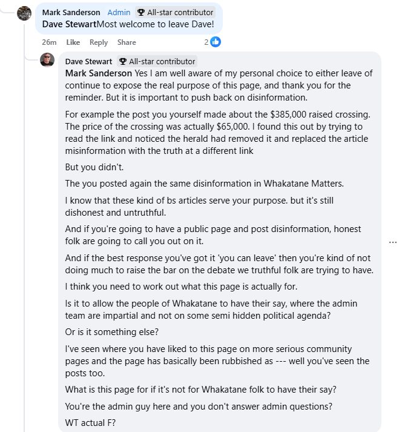Viewport: 399px width, 432px height.
Task: Open the 26m comment timestamp
Action: coord(49,42)
